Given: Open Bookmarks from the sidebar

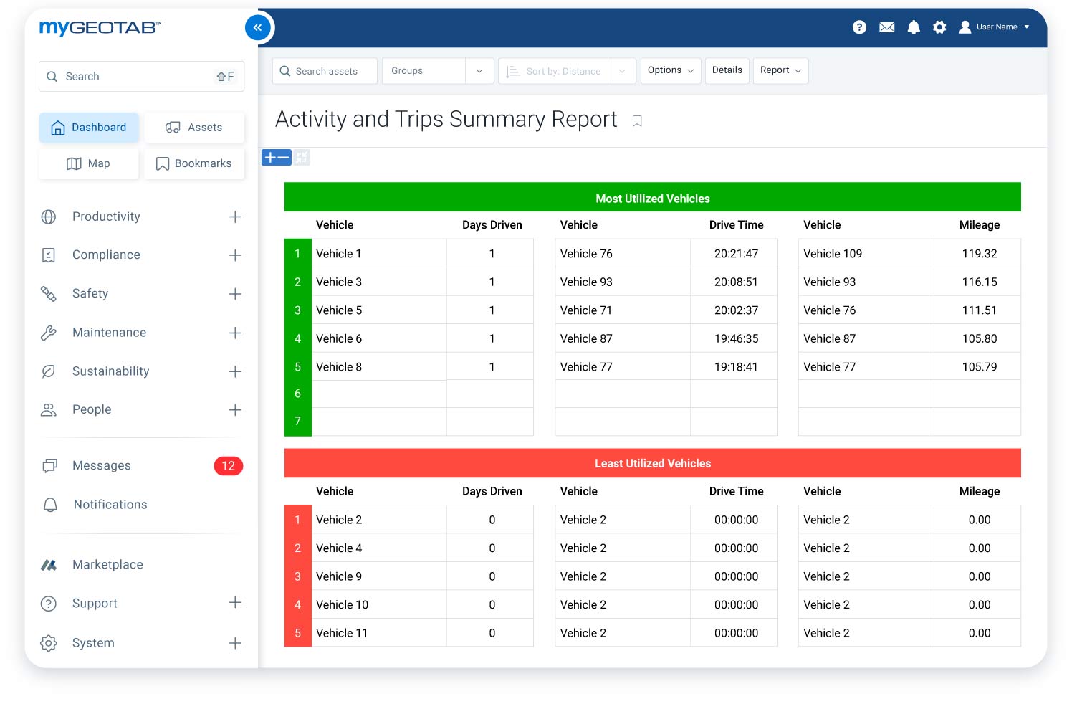Looking at the screenshot, I should tap(194, 163).
